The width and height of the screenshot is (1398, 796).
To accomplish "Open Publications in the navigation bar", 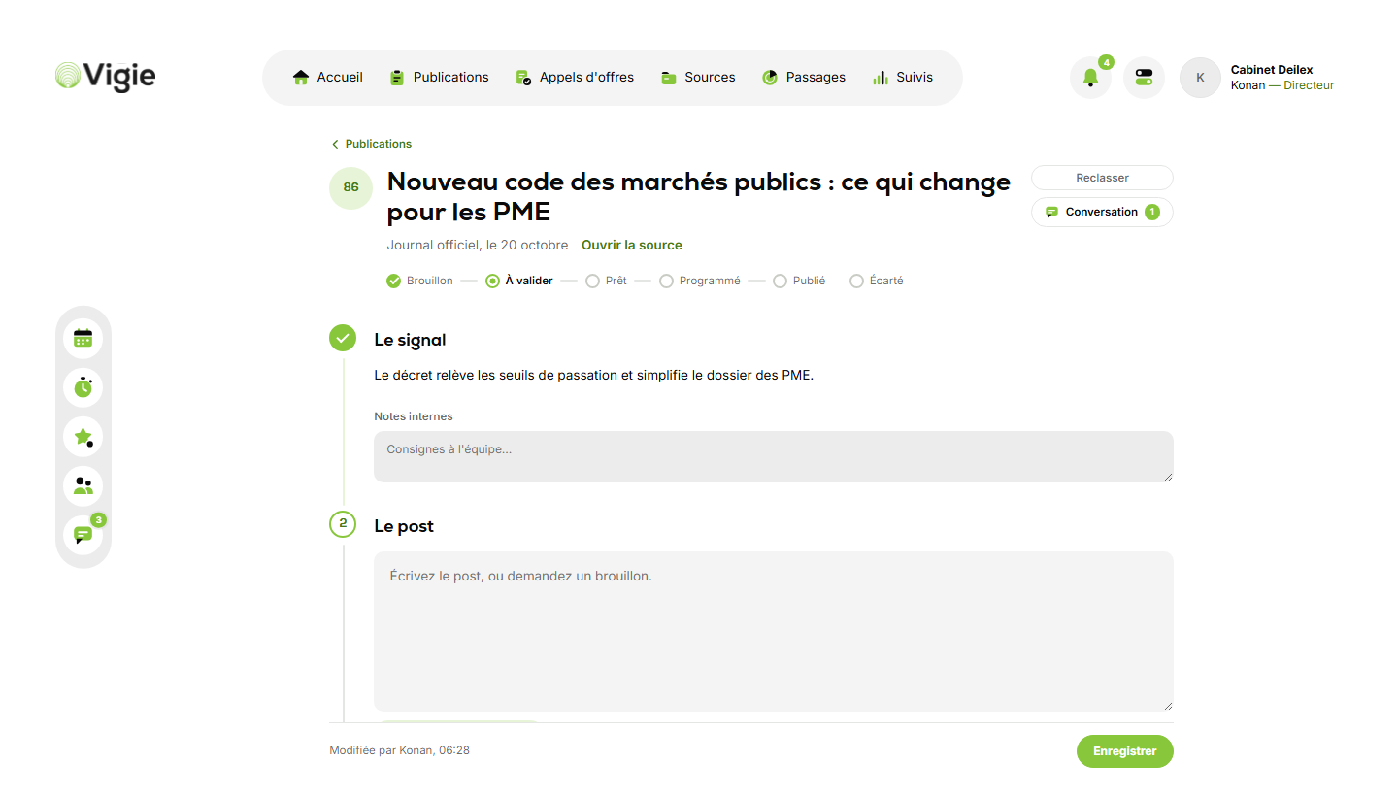I will (x=439, y=78).
